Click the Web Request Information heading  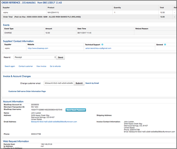16,141
